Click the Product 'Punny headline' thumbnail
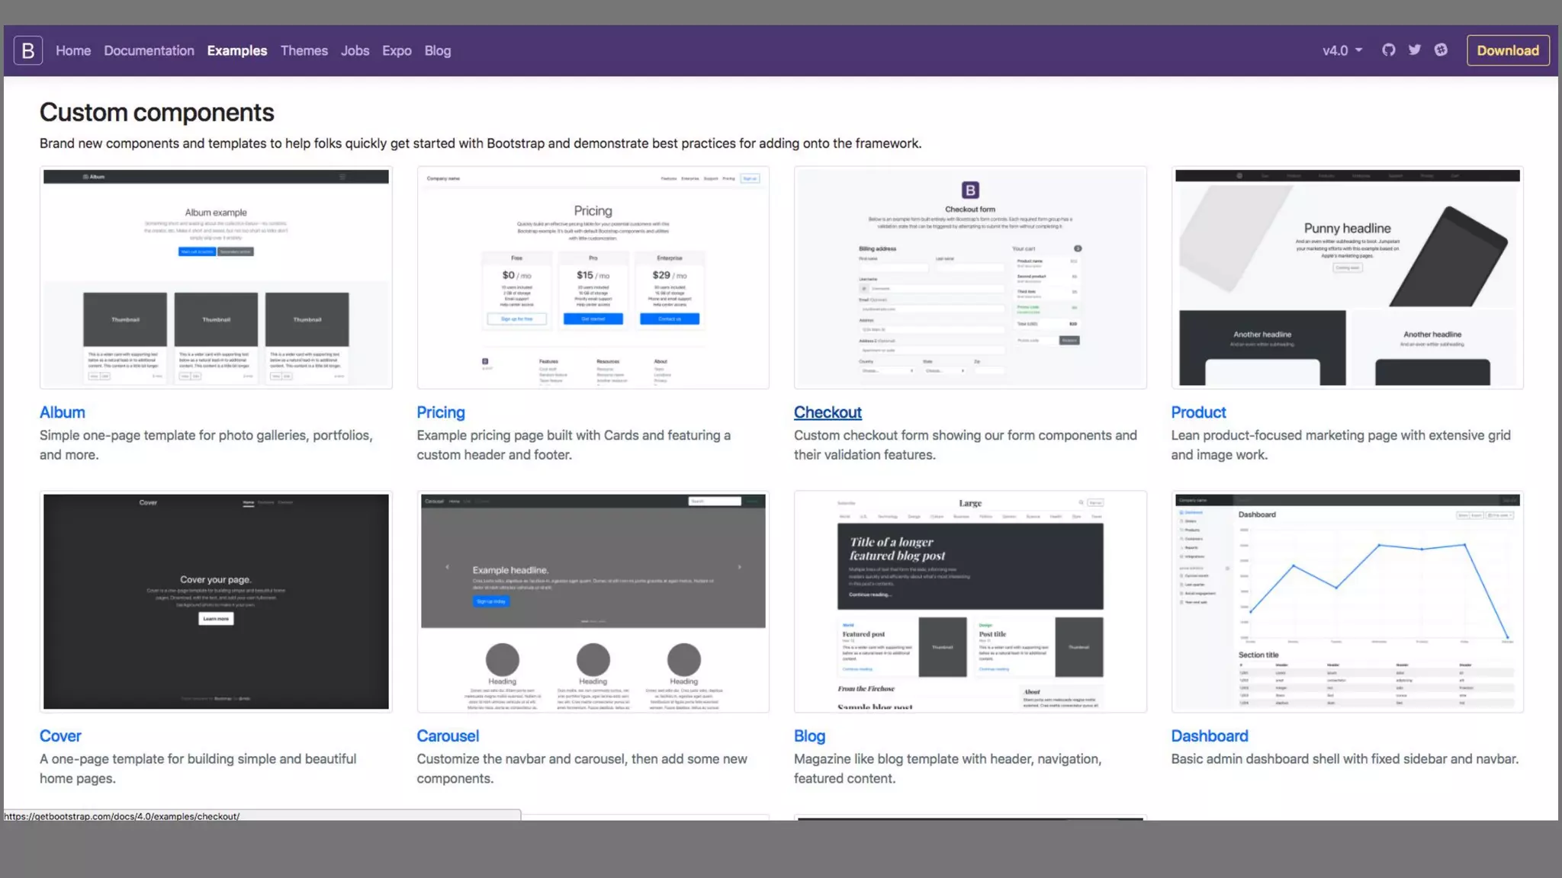The height and width of the screenshot is (878, 1562). [1347, 277]
